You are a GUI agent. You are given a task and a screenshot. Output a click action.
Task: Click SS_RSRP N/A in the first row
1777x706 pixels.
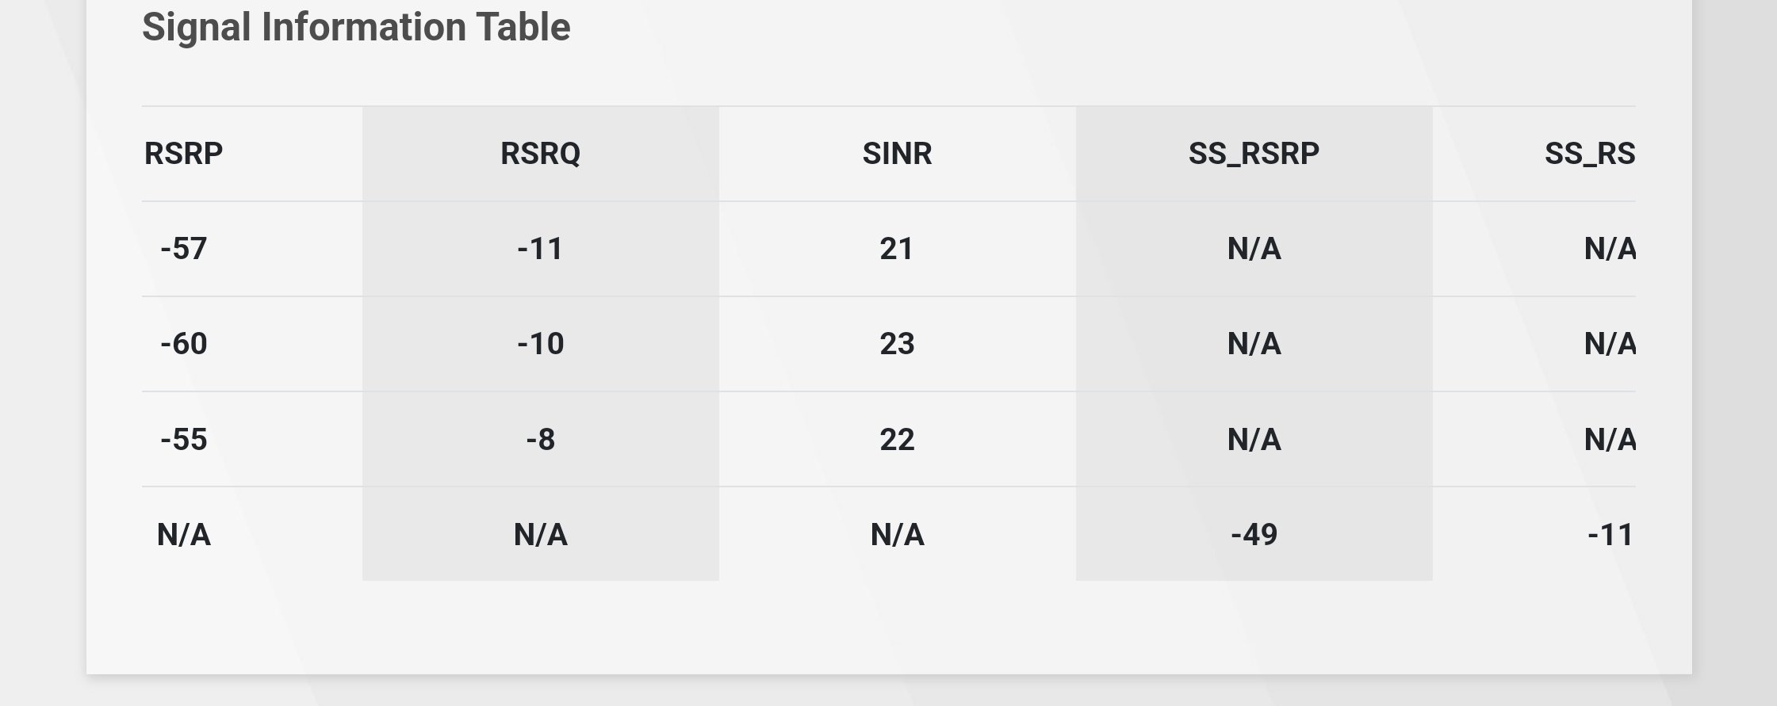click(1254, 249)
